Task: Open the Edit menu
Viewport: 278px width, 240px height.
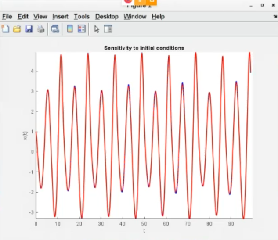Action: pos(23,17)
